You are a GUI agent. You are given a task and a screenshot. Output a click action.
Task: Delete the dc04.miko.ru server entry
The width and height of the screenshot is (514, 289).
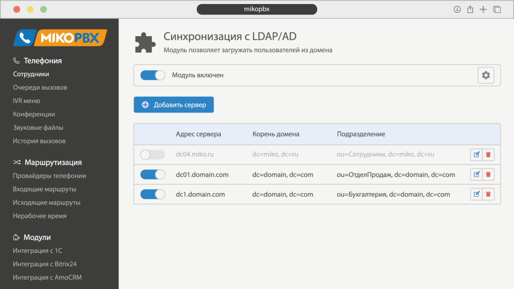point(488,155)
